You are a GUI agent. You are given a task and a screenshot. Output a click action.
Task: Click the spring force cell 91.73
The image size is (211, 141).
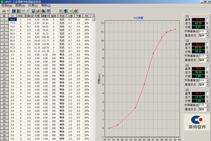pos(45,34)
